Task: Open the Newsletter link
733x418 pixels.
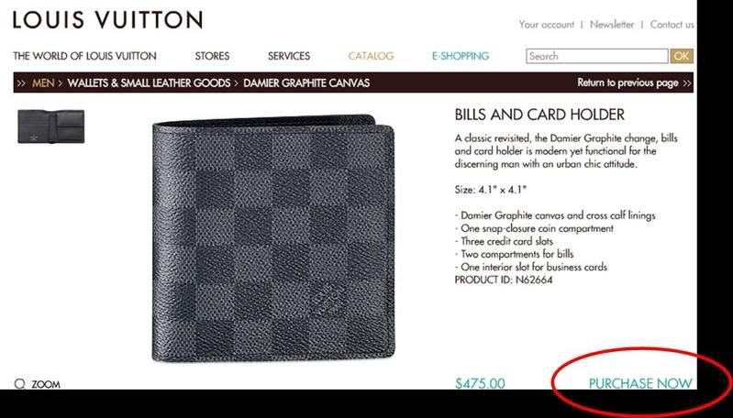Action: coord(612,24)
